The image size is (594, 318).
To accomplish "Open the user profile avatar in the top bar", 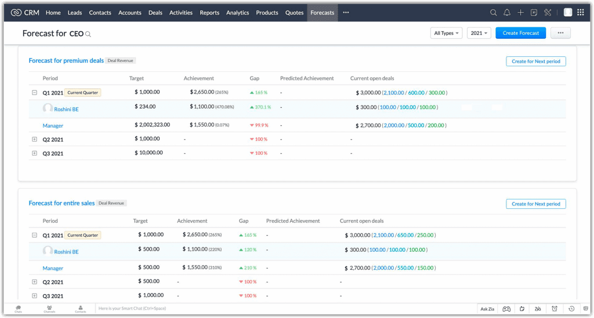I will pyautogui.click(x=568, y=13).
